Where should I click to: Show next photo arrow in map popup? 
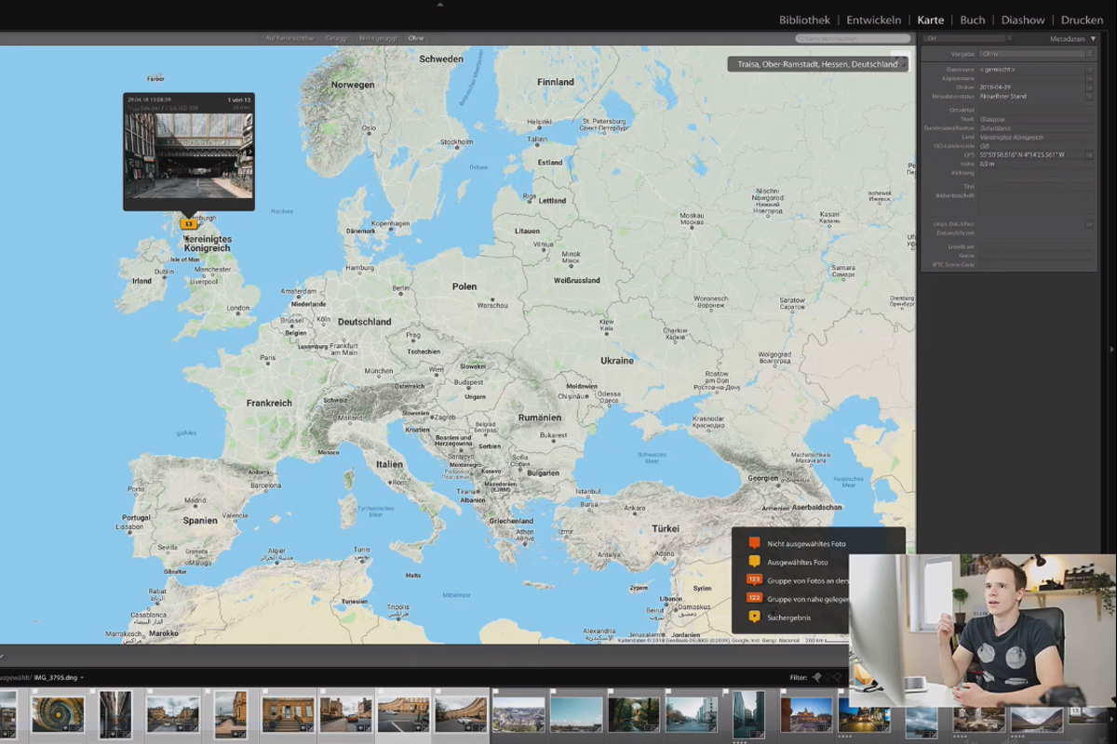tap(249, 152)
